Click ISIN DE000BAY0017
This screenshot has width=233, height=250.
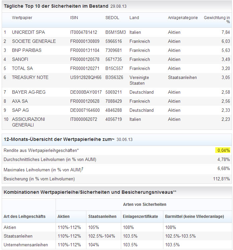click(x=86, y=92)
